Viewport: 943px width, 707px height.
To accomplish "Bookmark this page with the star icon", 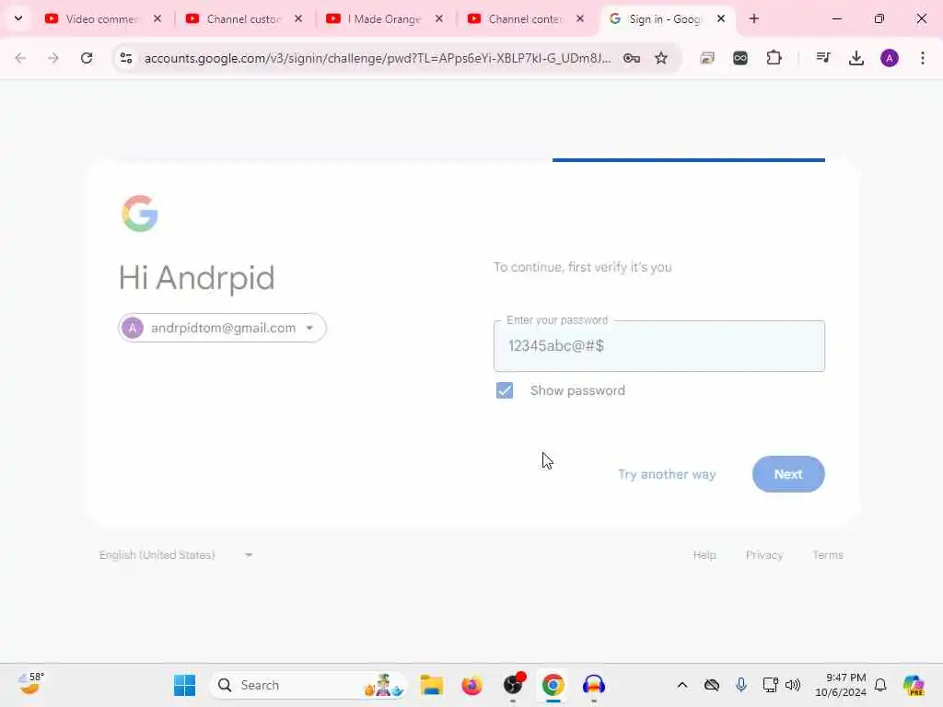I will click(661, 58).
